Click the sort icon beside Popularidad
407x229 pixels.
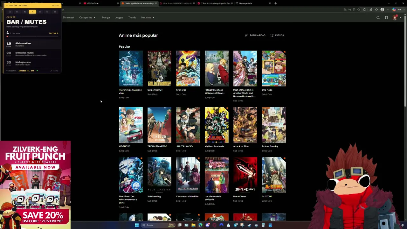(246, 35)
